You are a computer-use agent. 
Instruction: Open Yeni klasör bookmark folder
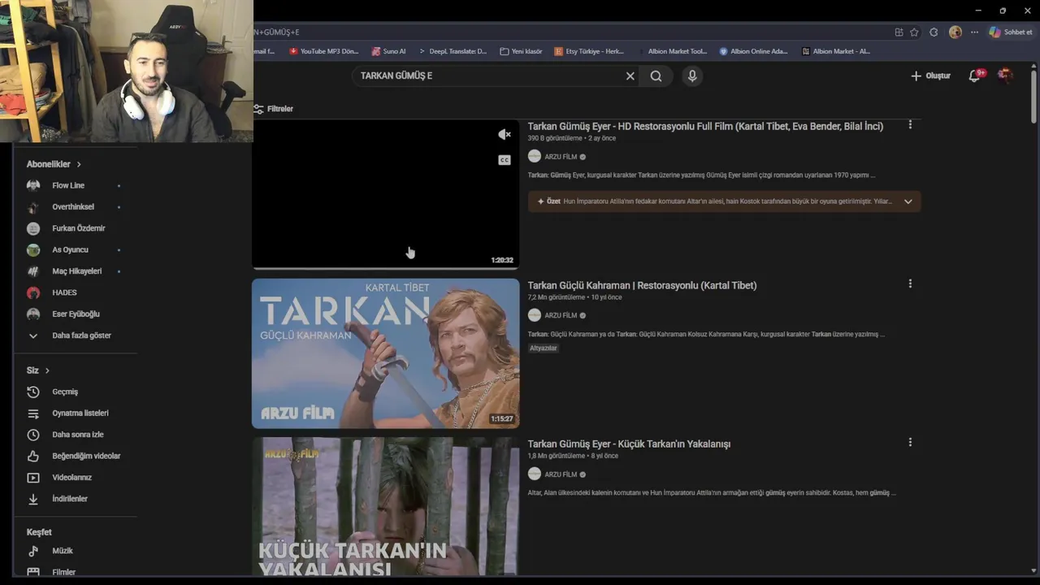(x=521, y=51)
